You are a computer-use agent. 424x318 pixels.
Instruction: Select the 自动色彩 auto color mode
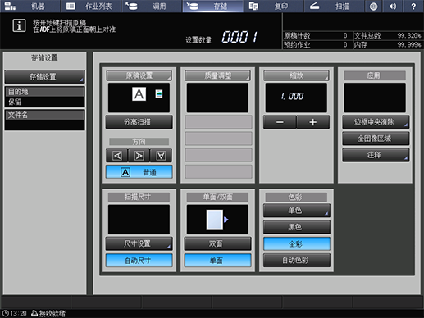coord(297,261)
